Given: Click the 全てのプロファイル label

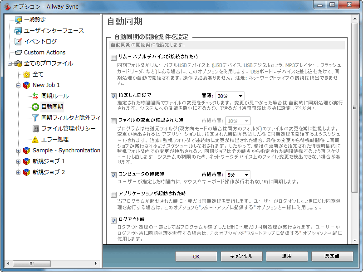Looking at the screenshot, I should tap(49, 63).
